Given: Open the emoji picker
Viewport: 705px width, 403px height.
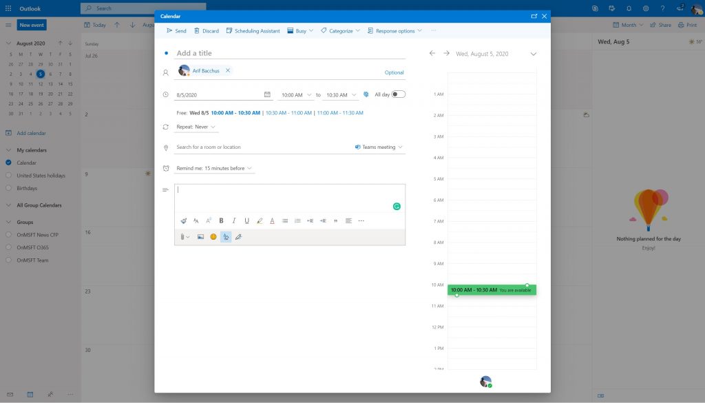Looking at the screenshot, I should [213, 236].
